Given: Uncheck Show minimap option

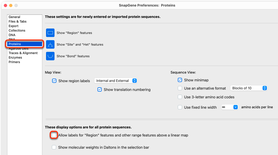Looking at the screenshot, I should point(180,80).
